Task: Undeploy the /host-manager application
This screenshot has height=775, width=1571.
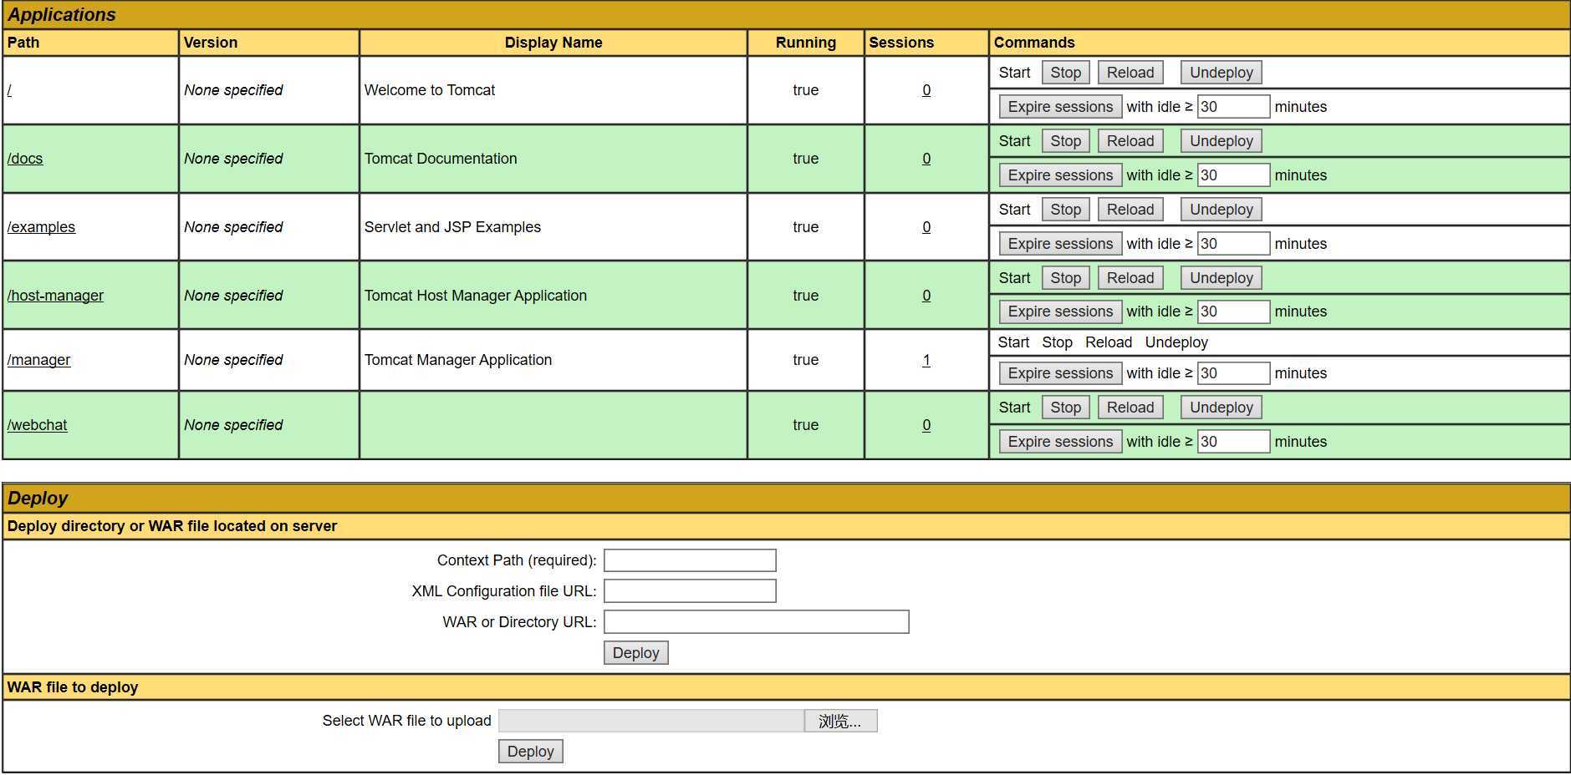Action: click(1222, 278)
